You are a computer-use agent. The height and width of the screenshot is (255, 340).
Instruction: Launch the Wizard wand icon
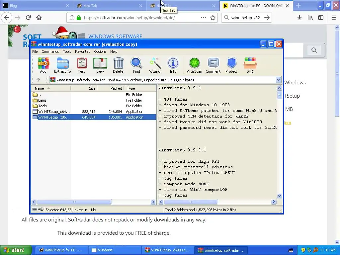[155, 65]
